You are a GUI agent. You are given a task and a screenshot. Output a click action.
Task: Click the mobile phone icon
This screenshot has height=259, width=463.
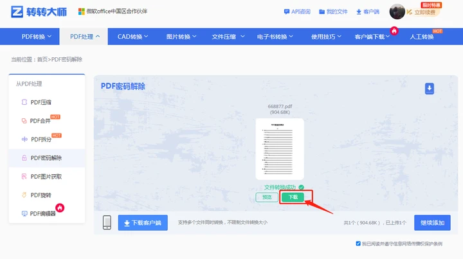coord(107,222)
